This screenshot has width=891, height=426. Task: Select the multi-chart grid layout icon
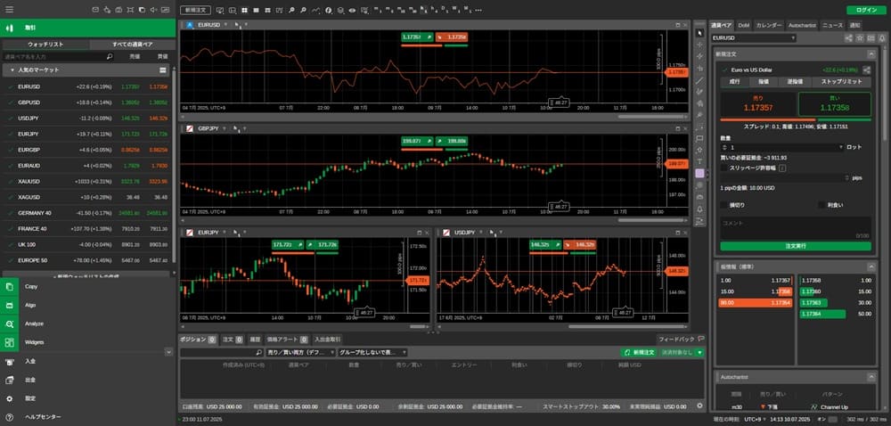point(244,10)
